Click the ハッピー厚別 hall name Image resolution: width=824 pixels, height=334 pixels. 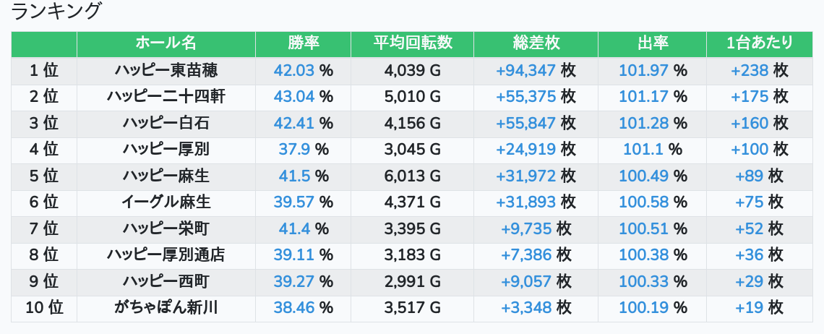(x=166, y=150)
